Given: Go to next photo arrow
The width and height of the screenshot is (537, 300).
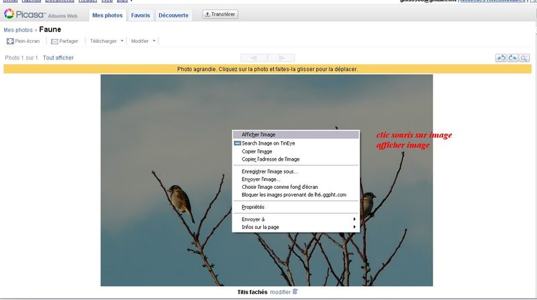Looking at the screenshot, I should 281,58.
